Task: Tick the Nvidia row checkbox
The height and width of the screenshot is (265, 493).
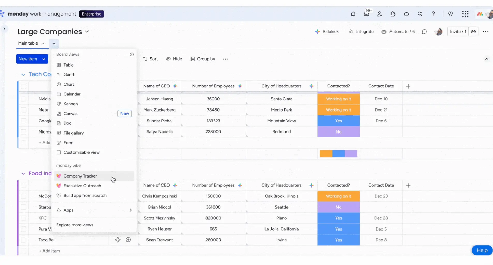Action: pyautogui.click(x=24, y=99)
